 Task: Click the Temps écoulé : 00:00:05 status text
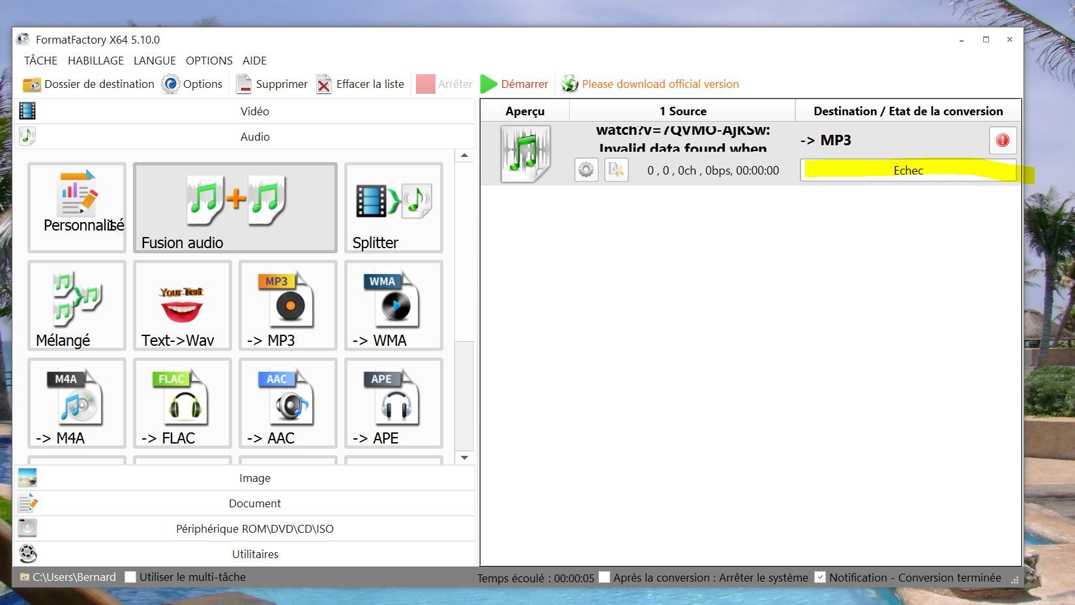click(536, 578)
